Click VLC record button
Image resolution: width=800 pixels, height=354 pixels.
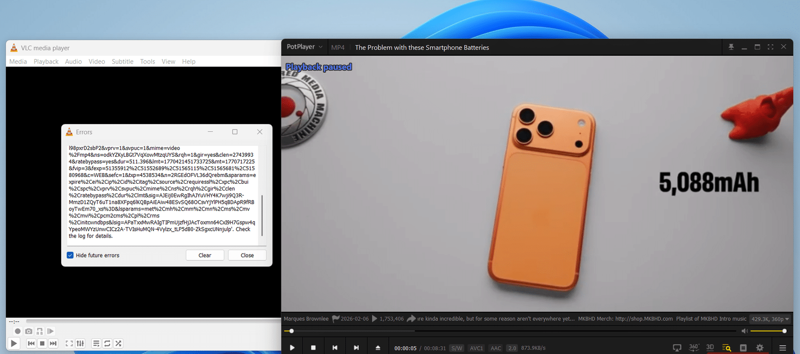(17, 331)
